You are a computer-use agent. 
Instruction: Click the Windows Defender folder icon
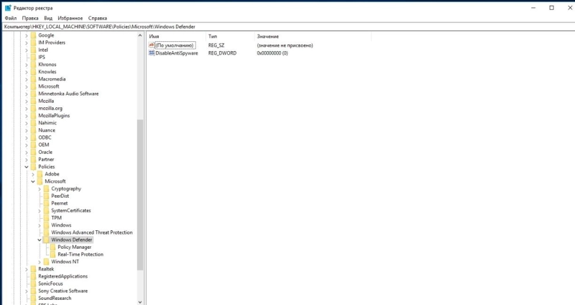click(46, 240)
